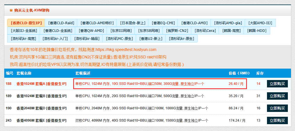Click 立即购买 for plan 189
295x131 pixels.
277,96
